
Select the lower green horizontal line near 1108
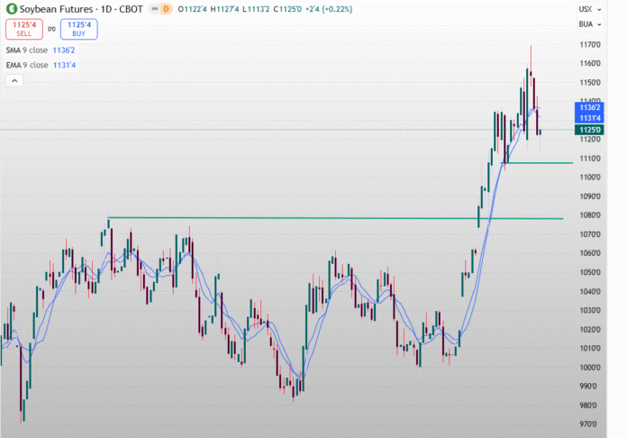(541, 163)
